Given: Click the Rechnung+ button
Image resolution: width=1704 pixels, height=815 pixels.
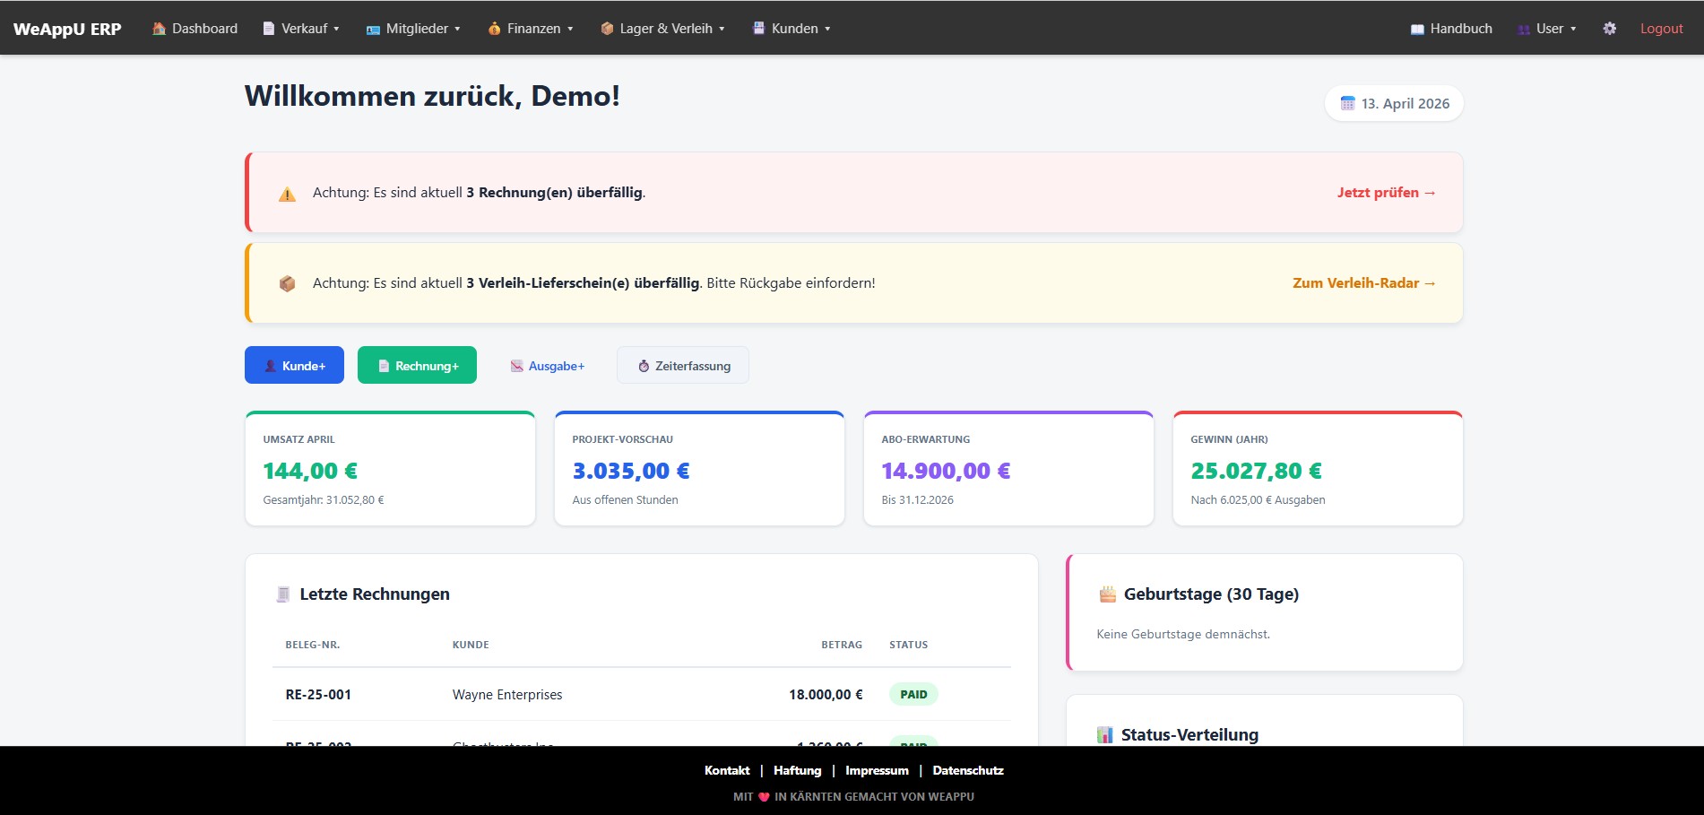Looking at the screenshot, I should click(417, 365).
